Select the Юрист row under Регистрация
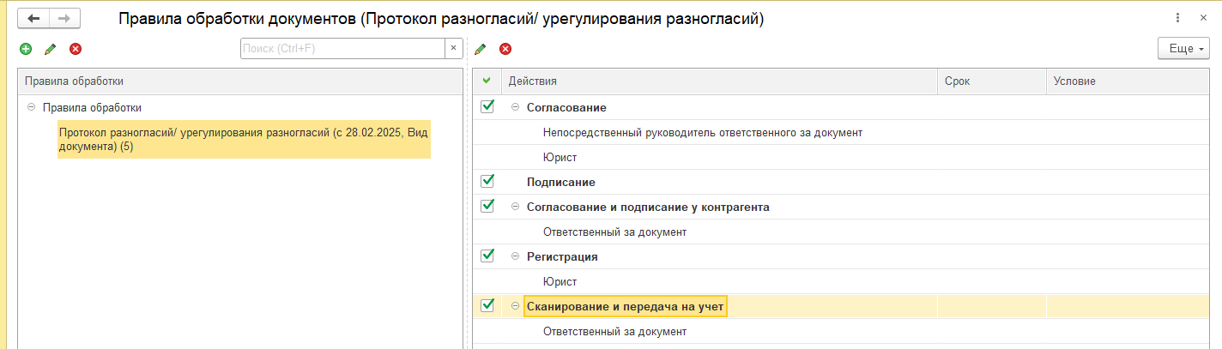Screen dimensions: 1222x349 [560, 281]
